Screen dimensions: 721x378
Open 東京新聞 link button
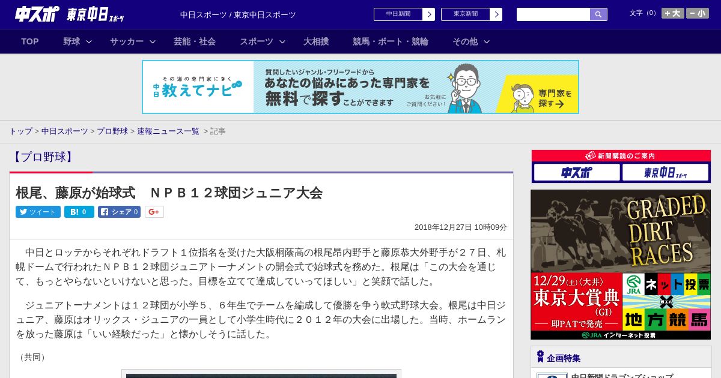pyautogui.click(x=466, y=14)
